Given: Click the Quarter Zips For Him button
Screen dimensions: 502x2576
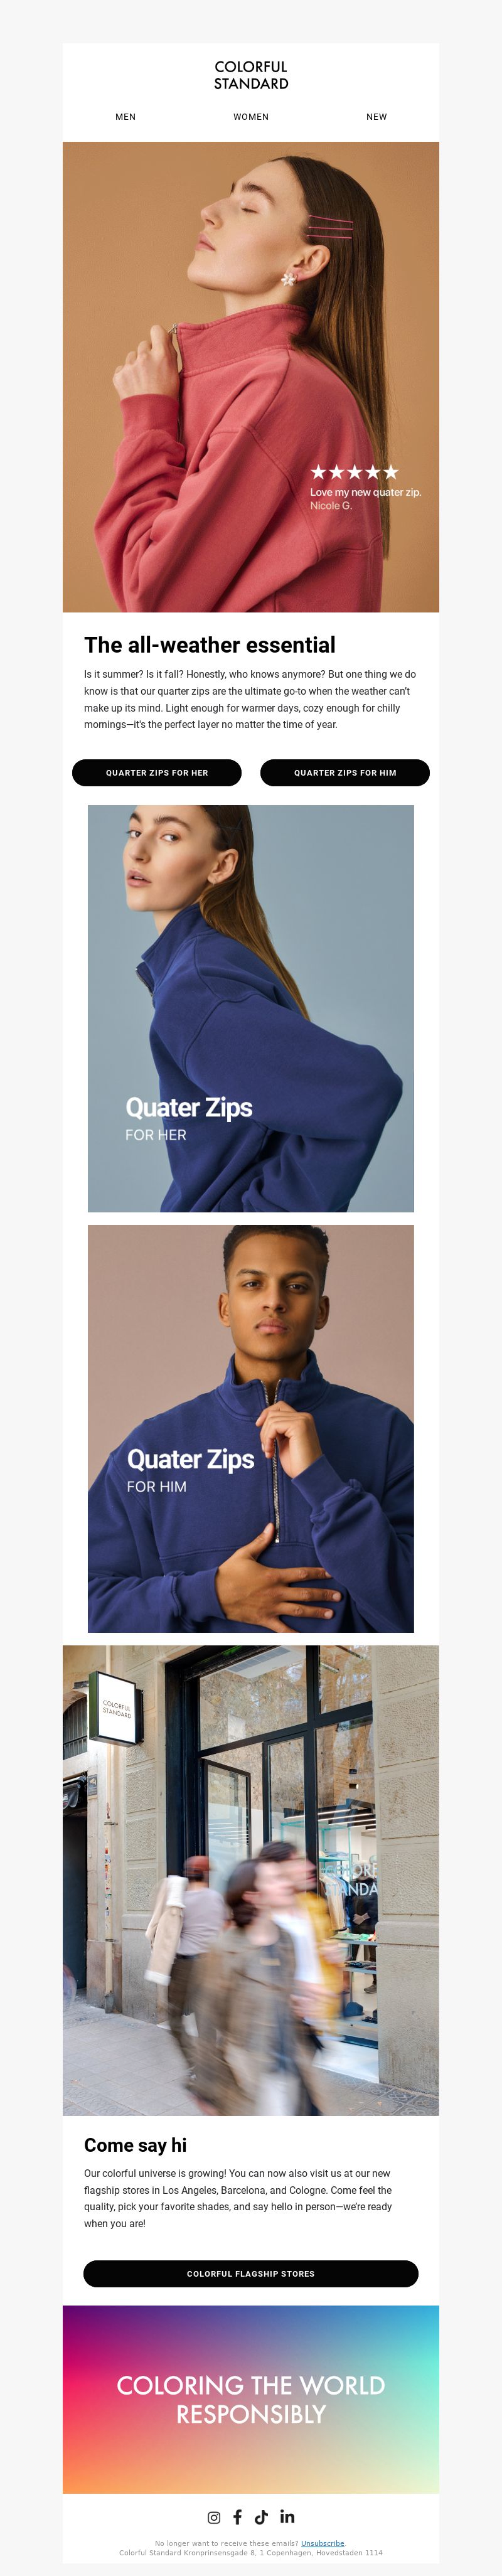Looking at the screenshot, I should pos(345,773).
